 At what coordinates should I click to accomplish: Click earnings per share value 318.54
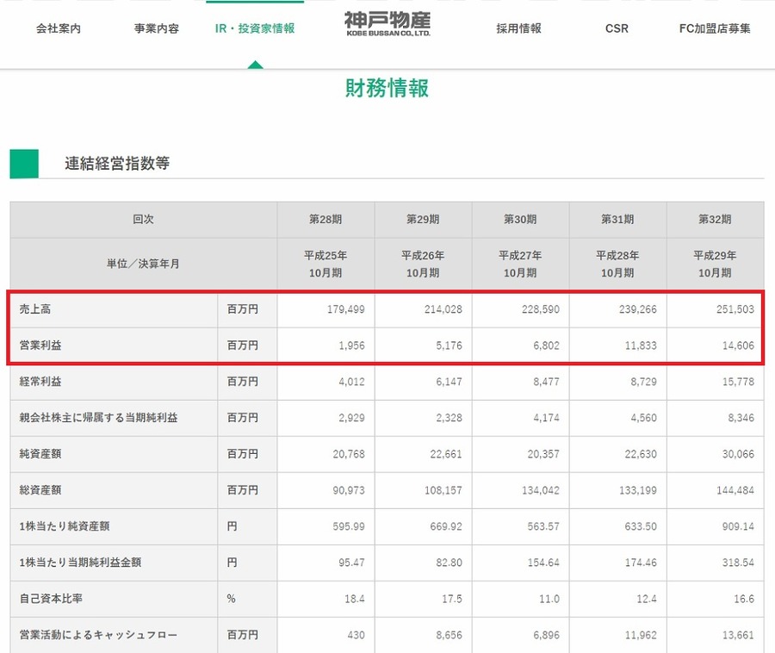(x=738, y=563)
